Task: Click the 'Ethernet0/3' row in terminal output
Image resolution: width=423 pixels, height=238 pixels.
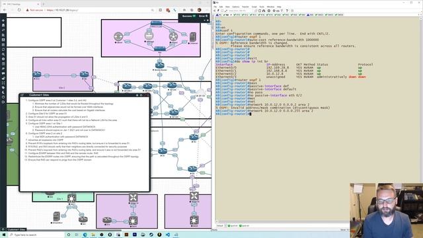Action: tap(291, 77)
